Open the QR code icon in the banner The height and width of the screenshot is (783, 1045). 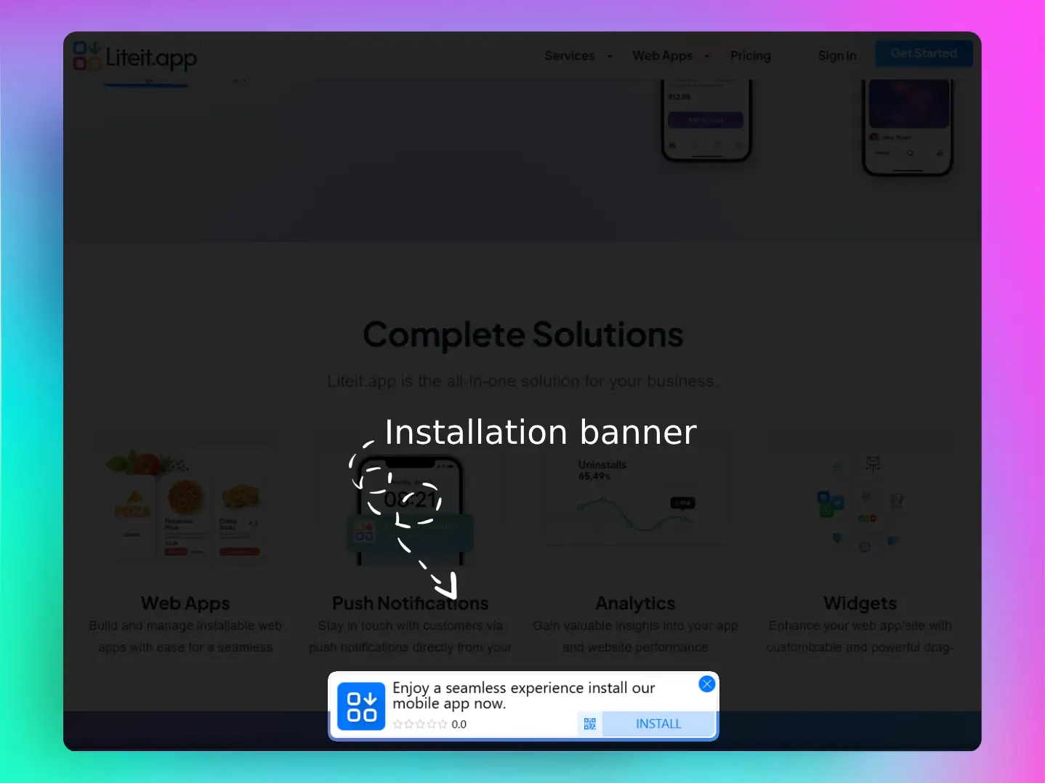[x=590, y=723]
